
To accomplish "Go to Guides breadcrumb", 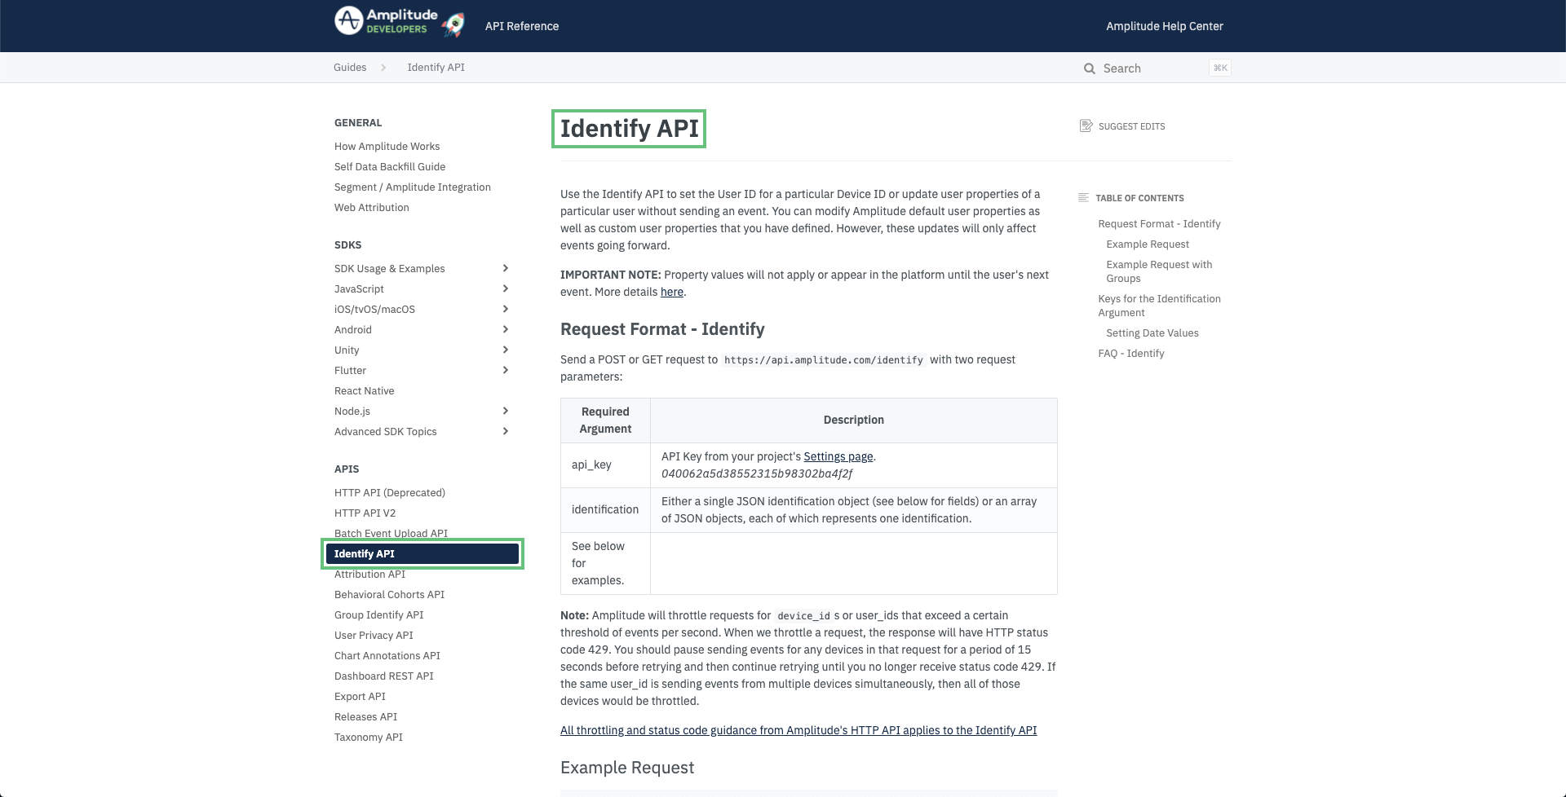I will tap(350, 68).
